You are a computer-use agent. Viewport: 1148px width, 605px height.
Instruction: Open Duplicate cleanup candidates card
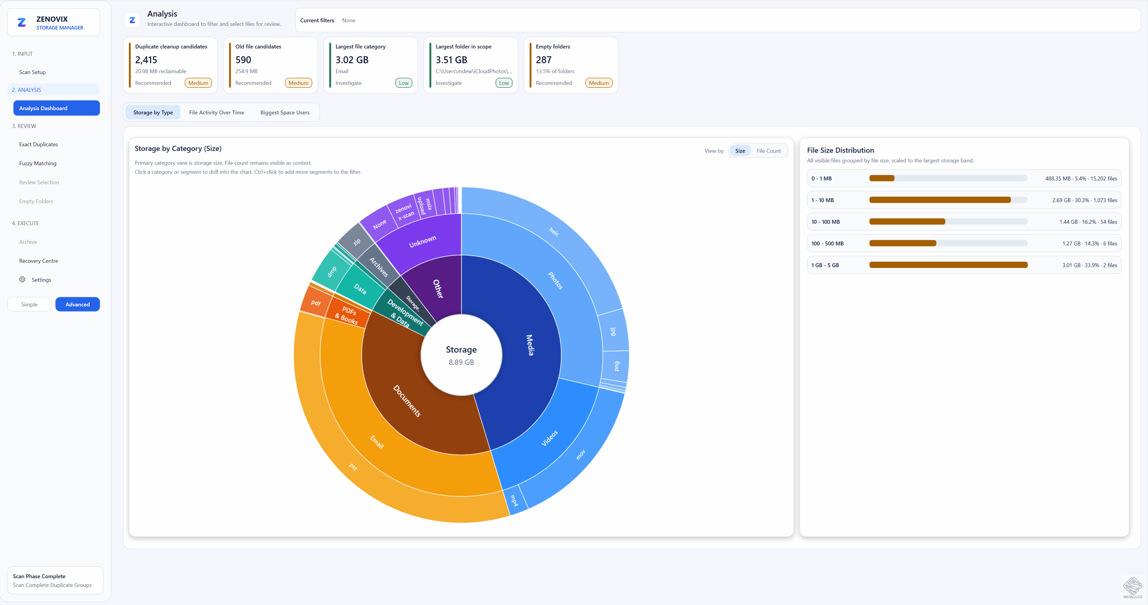(170, 65)
